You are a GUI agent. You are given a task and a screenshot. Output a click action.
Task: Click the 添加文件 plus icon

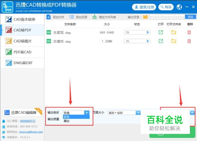coord(48,17)
